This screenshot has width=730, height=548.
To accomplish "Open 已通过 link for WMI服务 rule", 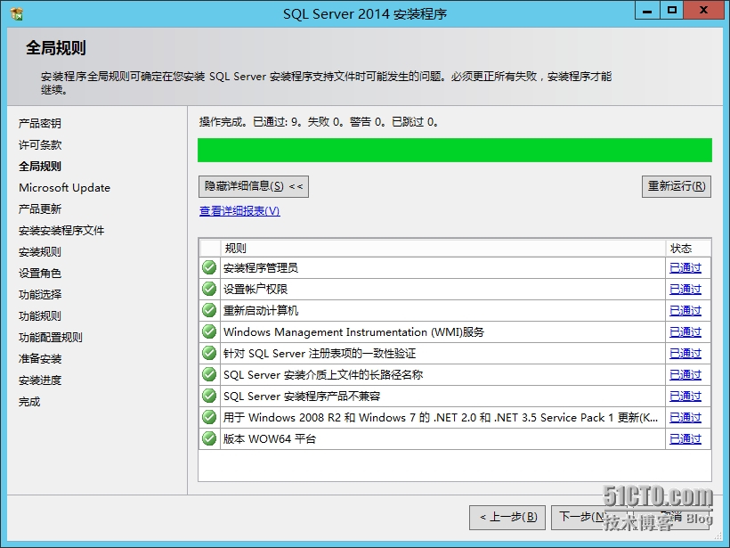I will (685, 332).
